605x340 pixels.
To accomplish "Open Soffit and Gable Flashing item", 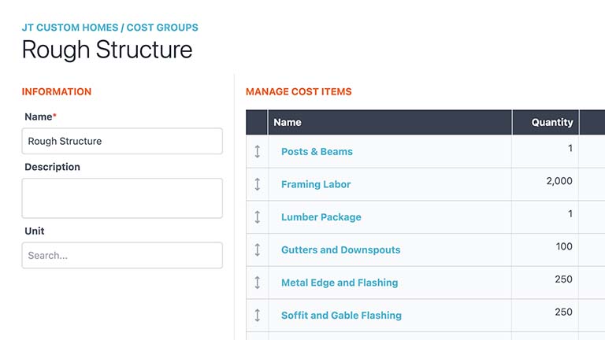I will (x=341, y=315).
